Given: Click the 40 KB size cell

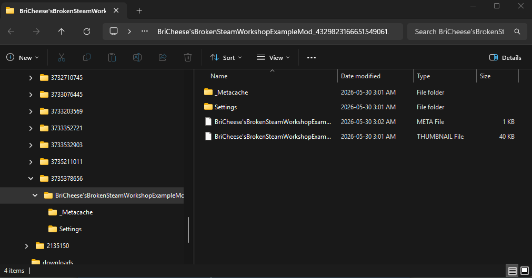Looking at the screenshot, I should pyautogui.click(x=507, y=136).
